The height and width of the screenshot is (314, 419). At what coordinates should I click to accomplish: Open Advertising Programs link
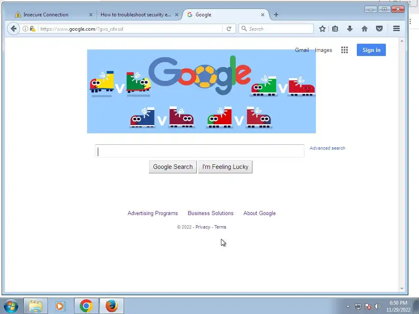click(x=153, y=213)
